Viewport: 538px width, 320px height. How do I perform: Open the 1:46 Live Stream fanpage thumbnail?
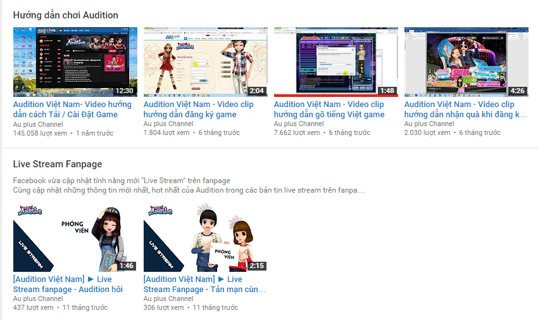pyautogui.click(x=75, y=237)
